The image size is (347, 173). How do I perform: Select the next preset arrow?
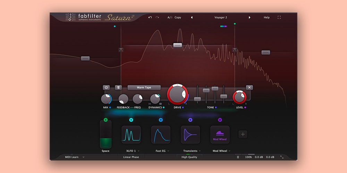[x=249, y=17]
